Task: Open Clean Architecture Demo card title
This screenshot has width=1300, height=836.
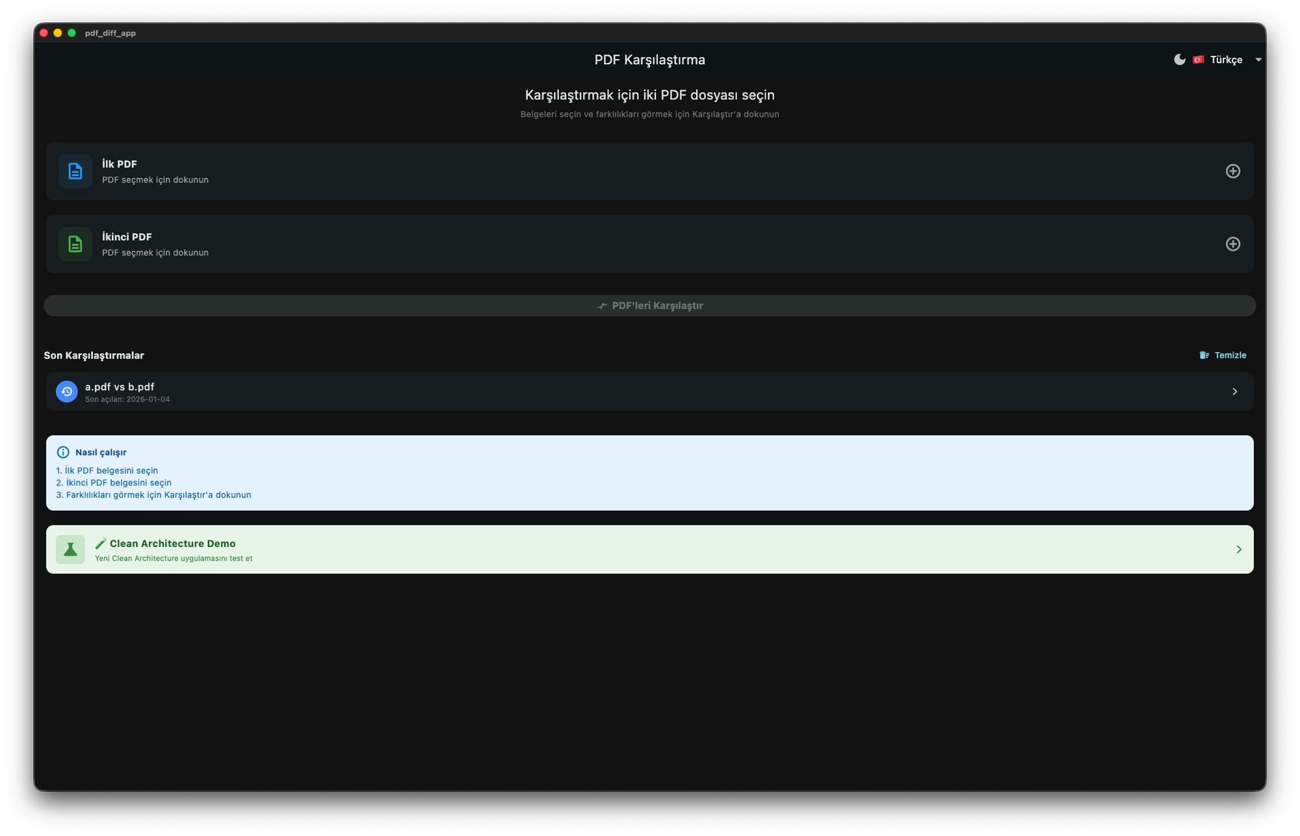Action: click(x=172, y=544)
